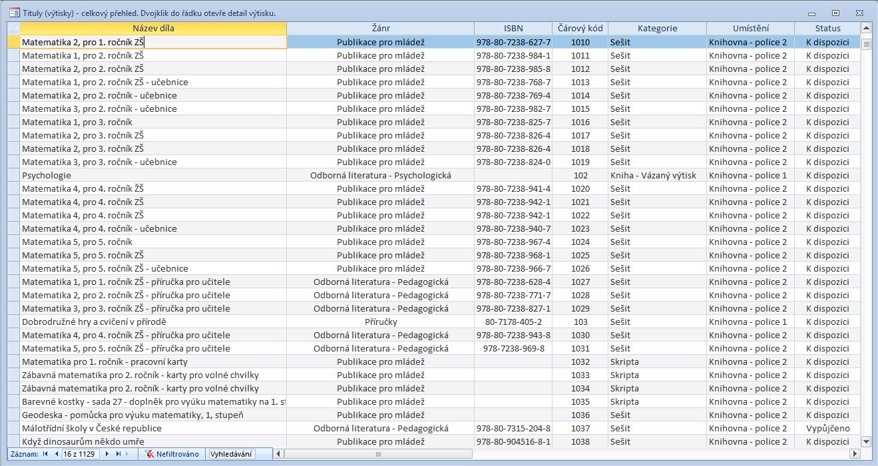Click ISBN '978-80-7238-824-0'
The height and width of the screenshot is (466, 878).
tap(513, 162)
